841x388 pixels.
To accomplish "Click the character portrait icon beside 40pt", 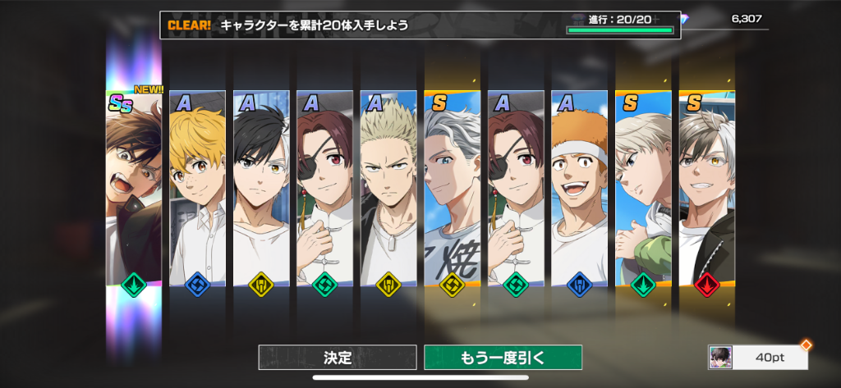I will point(720,358).
